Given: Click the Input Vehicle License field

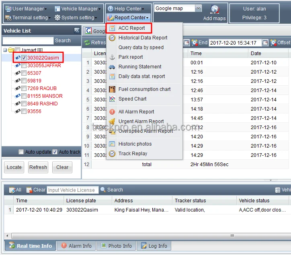Looking at the screenshot, I should pyautogui.click(x=72, y=190).
